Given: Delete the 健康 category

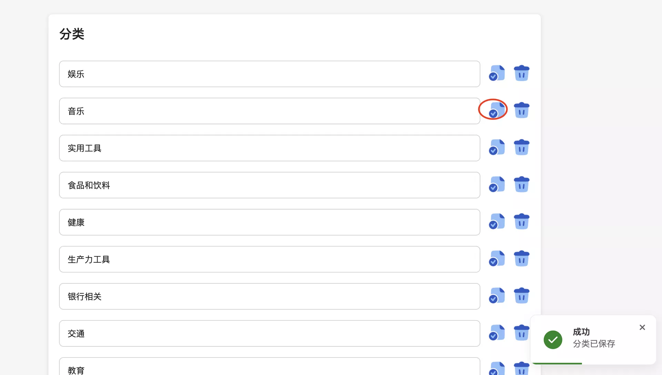Looking at the screenshot, I should pos(521,221).
